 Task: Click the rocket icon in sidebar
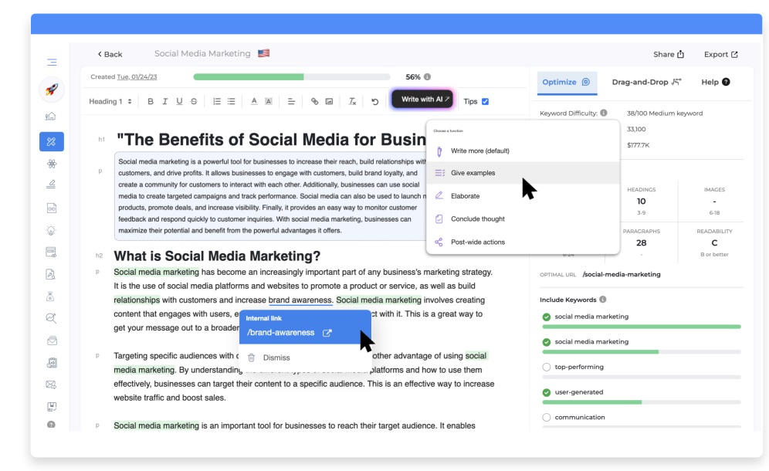tap(51, 90)
